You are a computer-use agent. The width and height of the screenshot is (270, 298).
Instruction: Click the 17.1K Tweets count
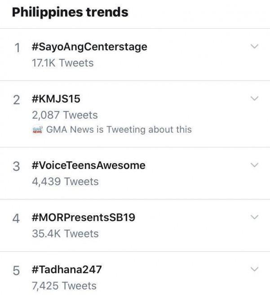tap(62, 63)
